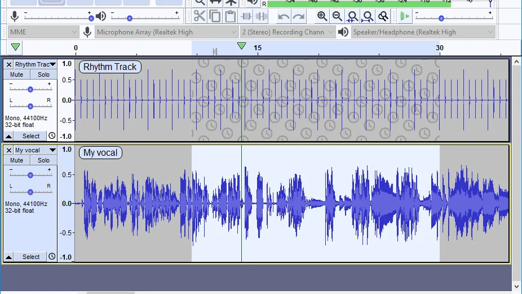Toggle Mute on My vocal track
The height and width of the screenshot is (294, 522).
pos(17,160)
